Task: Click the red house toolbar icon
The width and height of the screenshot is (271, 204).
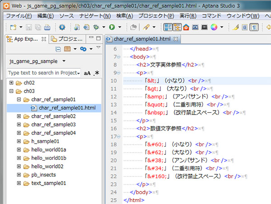Action: tap(186, 27)
